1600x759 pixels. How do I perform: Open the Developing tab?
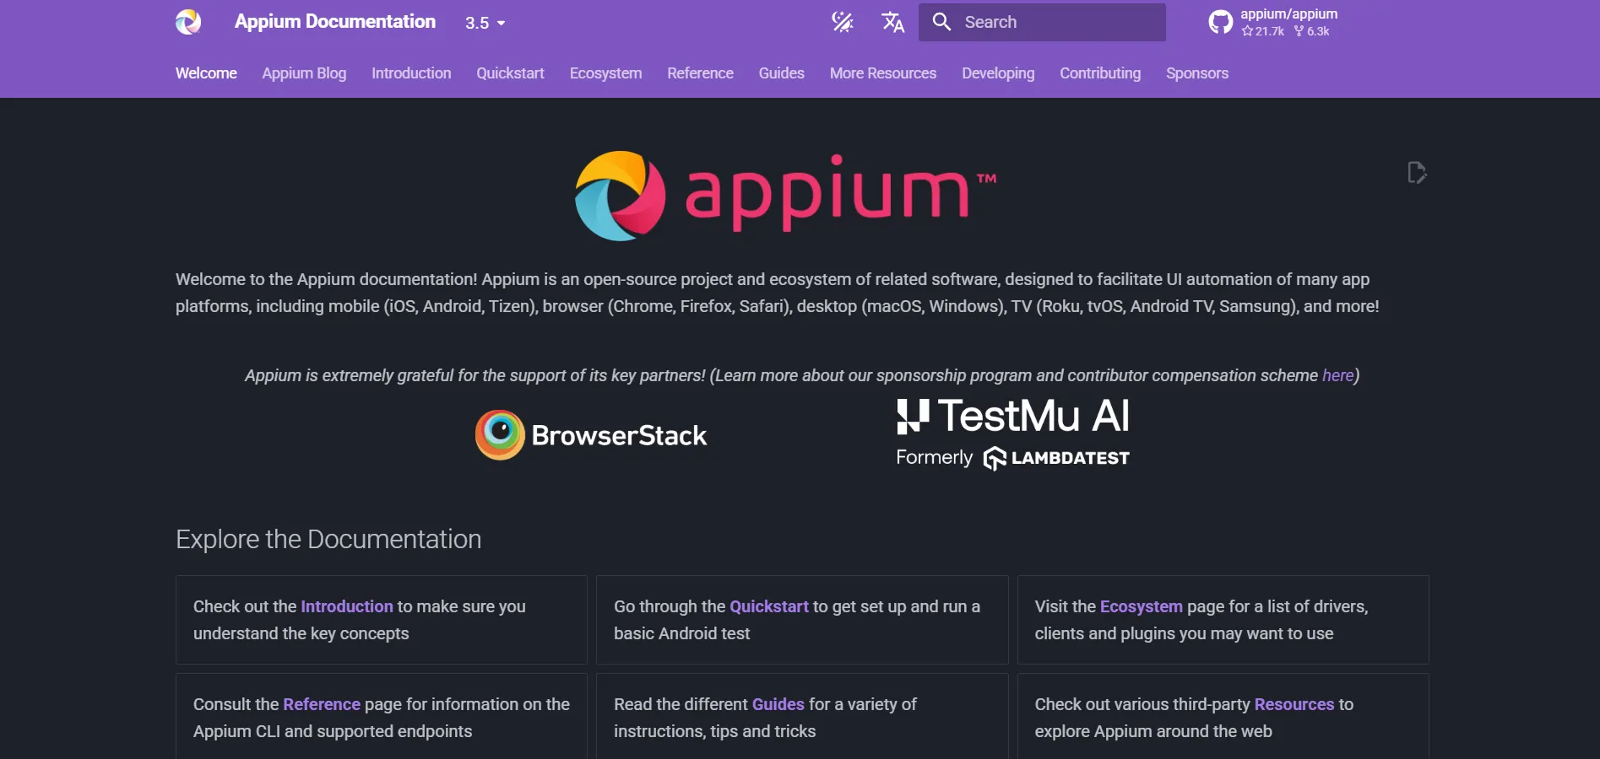click(998, 73)
